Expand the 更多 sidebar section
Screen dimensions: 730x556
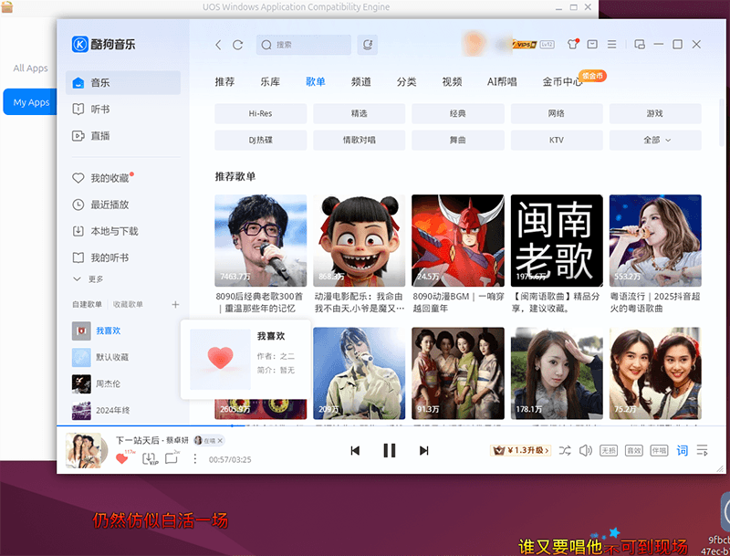[89, 279]
